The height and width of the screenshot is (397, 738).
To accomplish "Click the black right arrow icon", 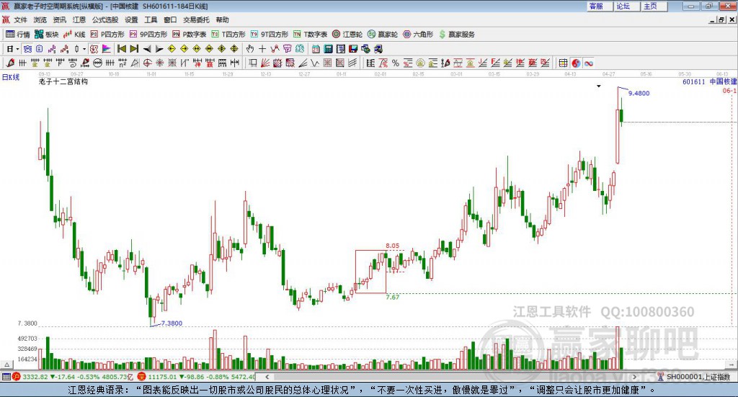I will tap(159, 49).
